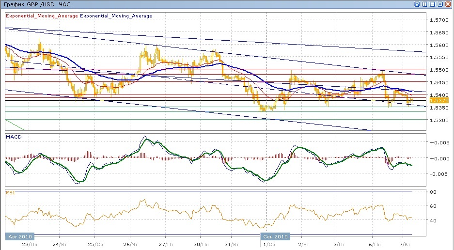Click the MACD indicator panel label

[13, 137]
